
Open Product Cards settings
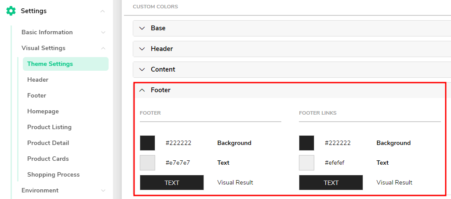click(x=48, y=159)
